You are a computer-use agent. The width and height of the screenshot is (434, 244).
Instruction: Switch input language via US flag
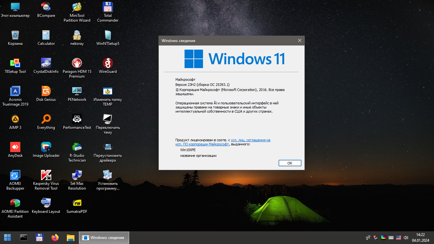pyautogui.click(x=398, y=237)
